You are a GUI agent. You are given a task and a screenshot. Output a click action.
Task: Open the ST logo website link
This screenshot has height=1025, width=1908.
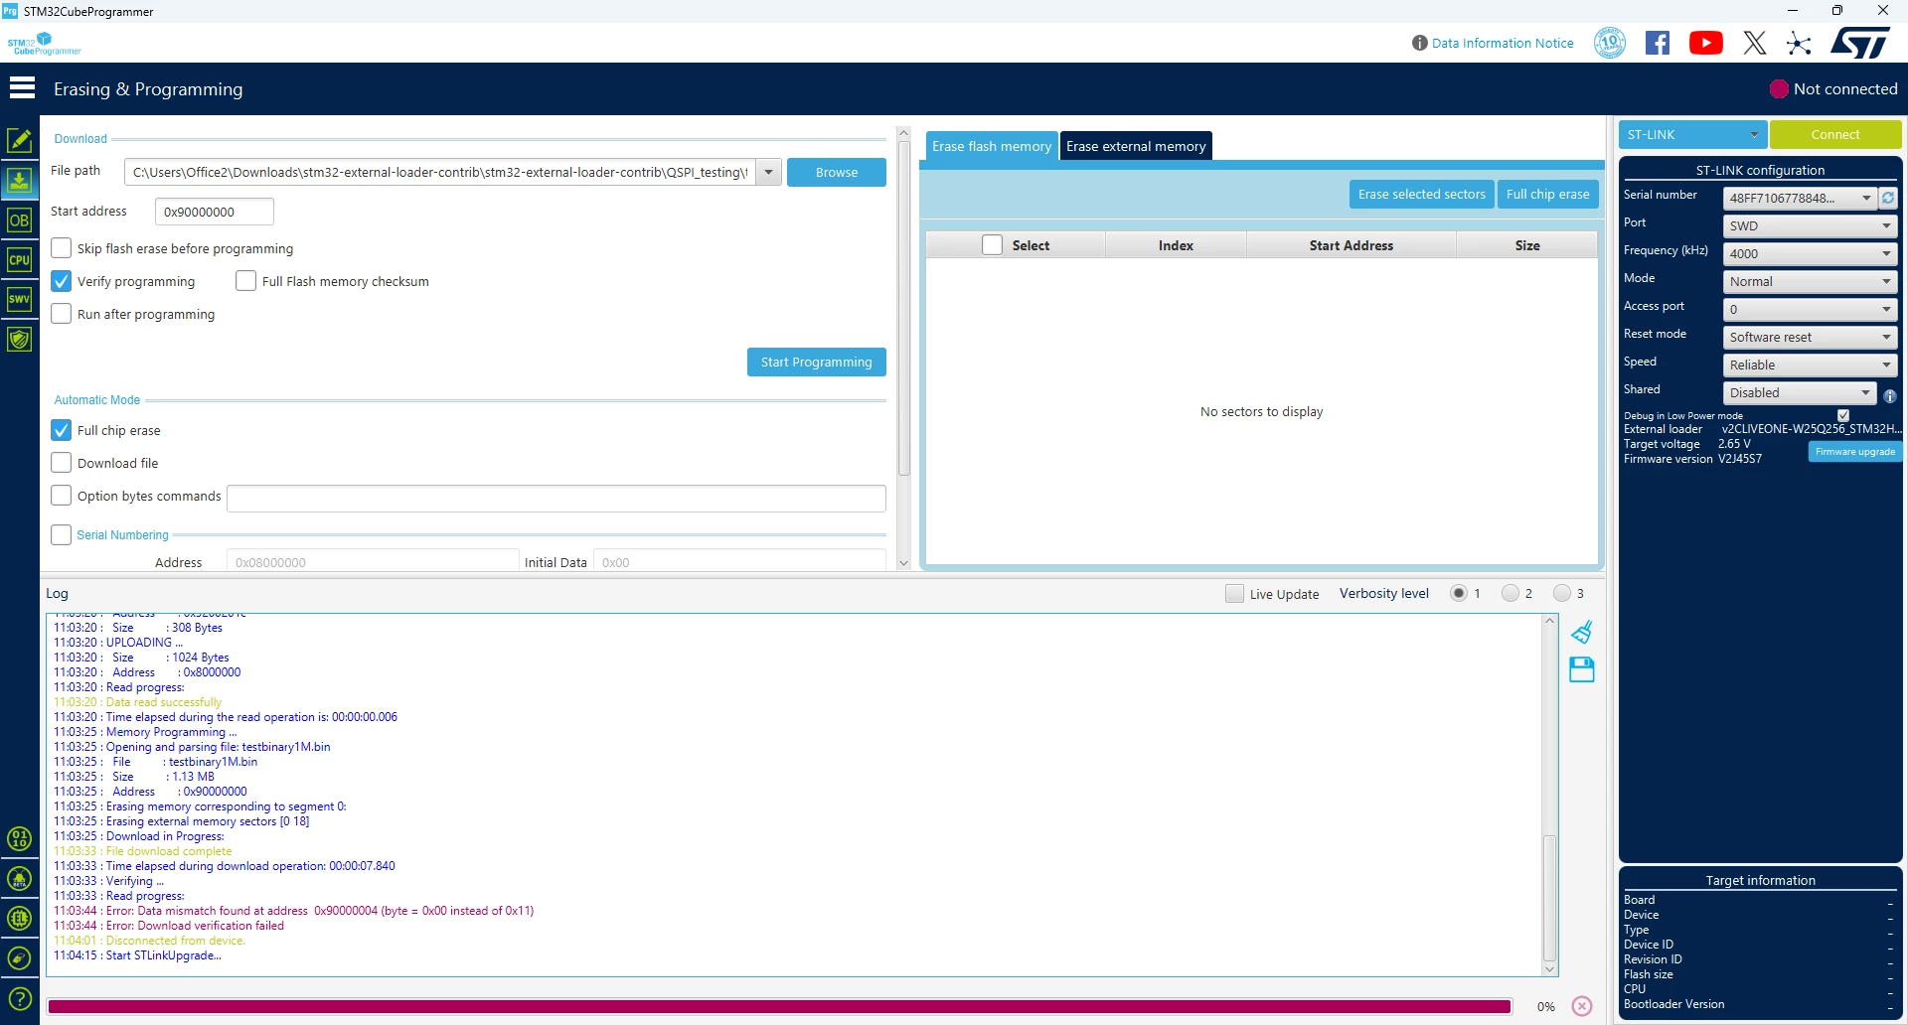point(1860,43)
